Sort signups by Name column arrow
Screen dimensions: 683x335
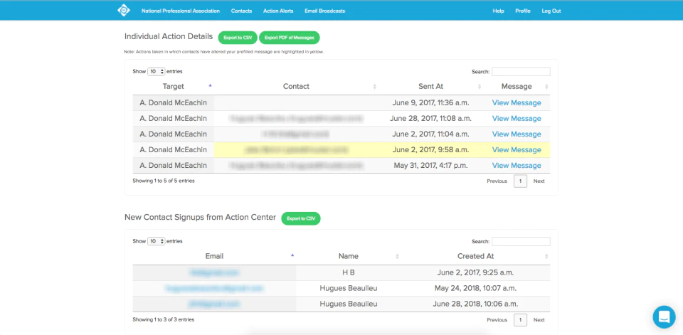coord(397,257)
